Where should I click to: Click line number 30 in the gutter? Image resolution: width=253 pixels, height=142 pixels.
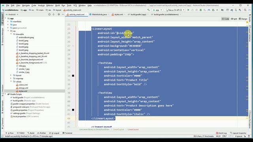click(69, 59)
